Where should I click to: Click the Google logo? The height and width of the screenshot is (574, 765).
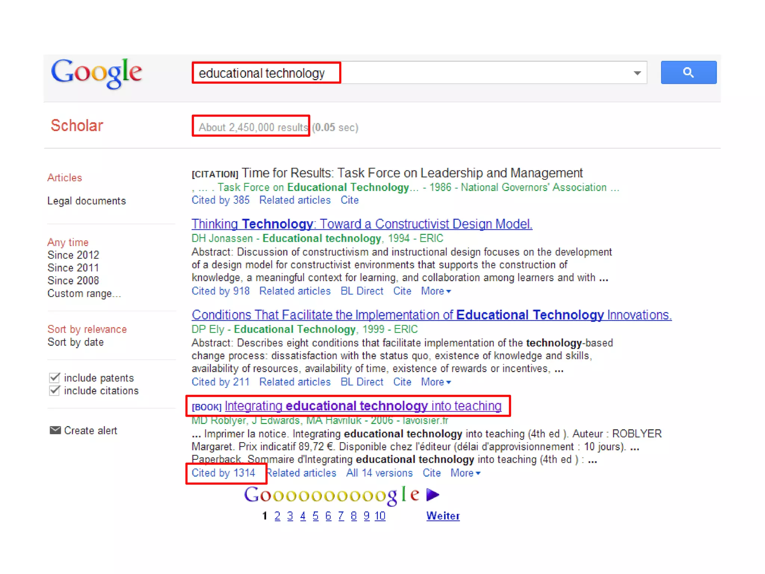click(x=96, y=73)
